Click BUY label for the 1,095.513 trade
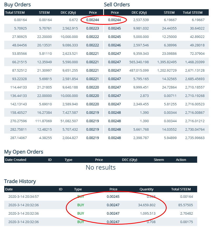 [81, 213]
